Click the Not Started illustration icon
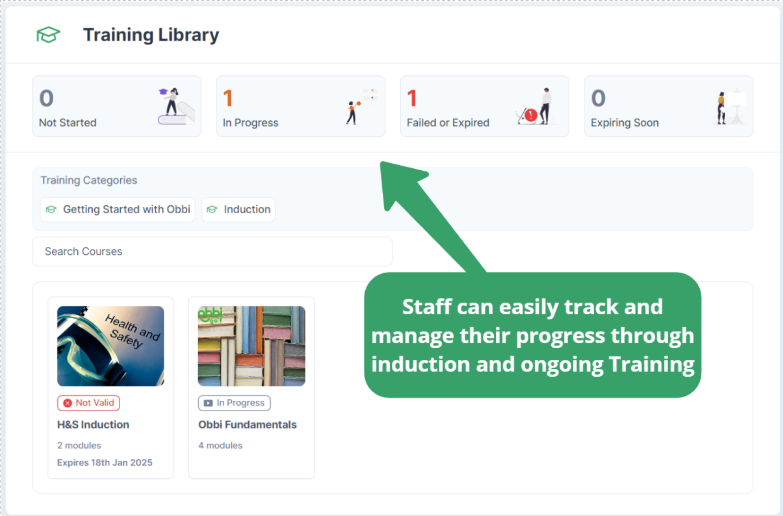This screenshot has width=783, height=516. [175, 106]
